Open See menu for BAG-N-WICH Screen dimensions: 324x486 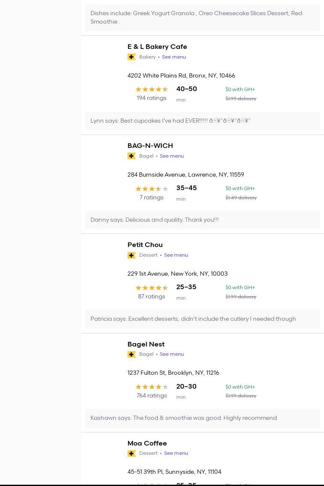tap(172, 156)
